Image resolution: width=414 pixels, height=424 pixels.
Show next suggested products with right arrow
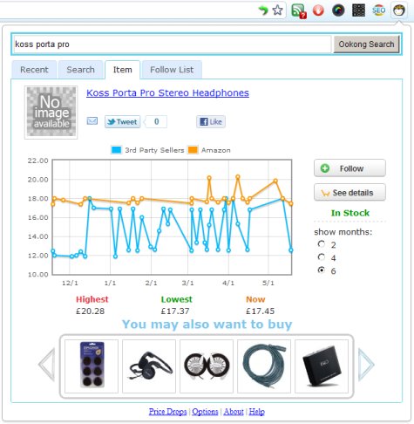pyautogui.click(x=366, y=365)
